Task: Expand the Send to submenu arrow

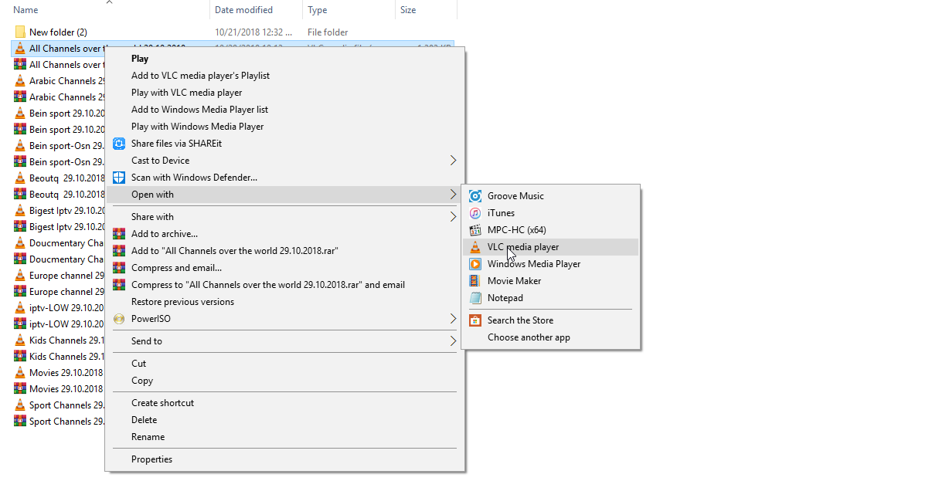Action: 453,341
